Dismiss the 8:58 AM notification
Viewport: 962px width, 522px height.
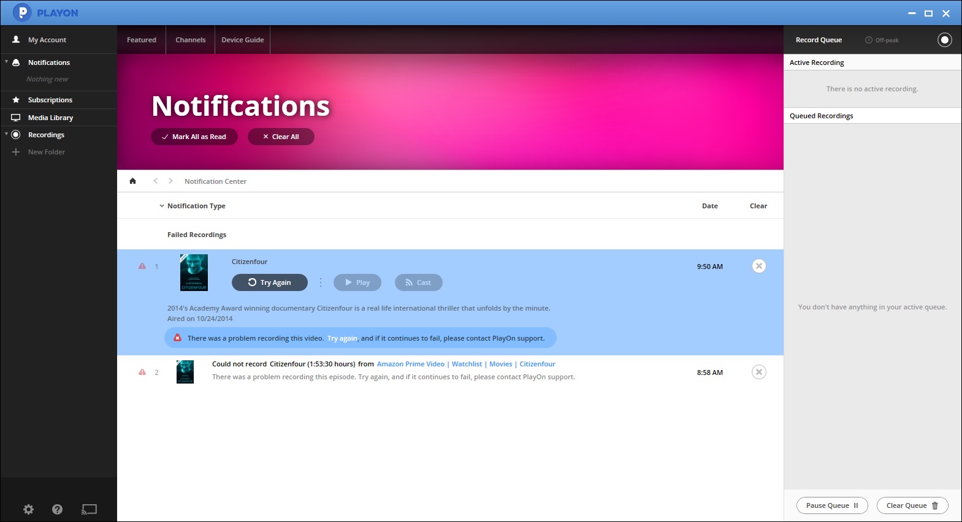759,372
